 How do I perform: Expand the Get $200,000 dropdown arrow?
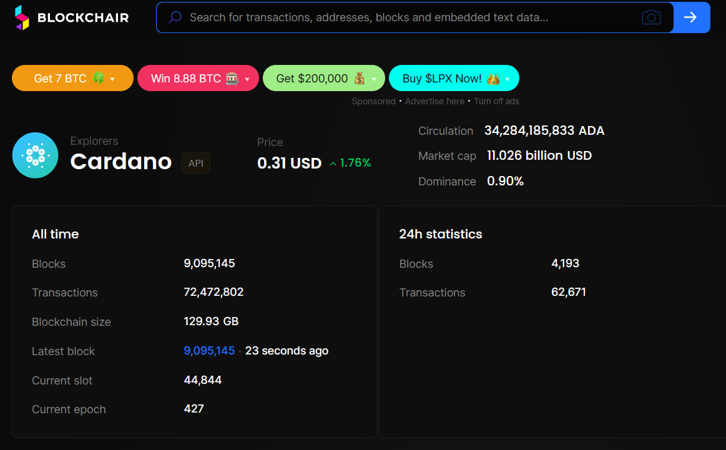pyautogui.click(x=374, y=79)
